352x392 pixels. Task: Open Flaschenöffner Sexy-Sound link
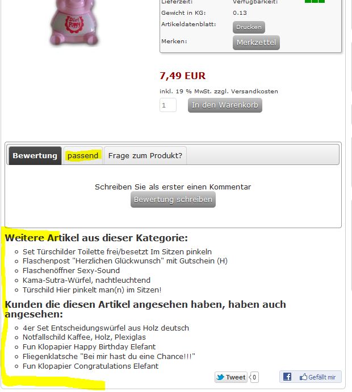click(71, 270)
